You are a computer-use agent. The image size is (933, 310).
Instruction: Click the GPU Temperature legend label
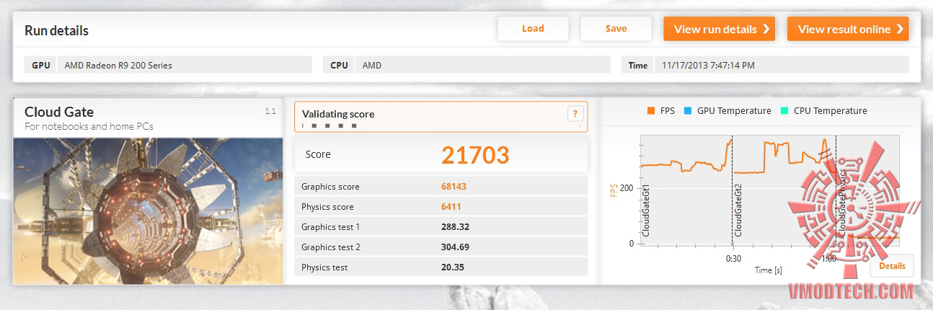point(734,111)
